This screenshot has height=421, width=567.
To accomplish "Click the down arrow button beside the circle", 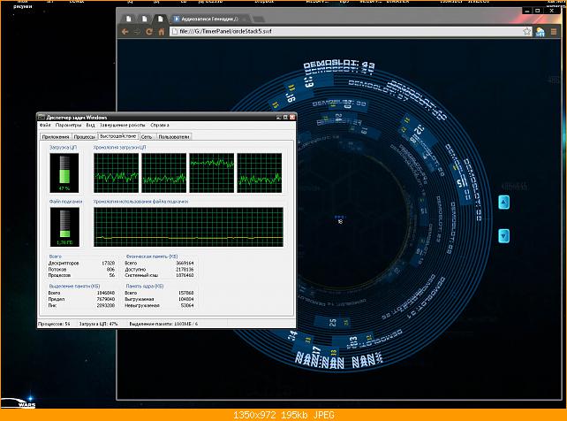I will click(x=503, y=235).
